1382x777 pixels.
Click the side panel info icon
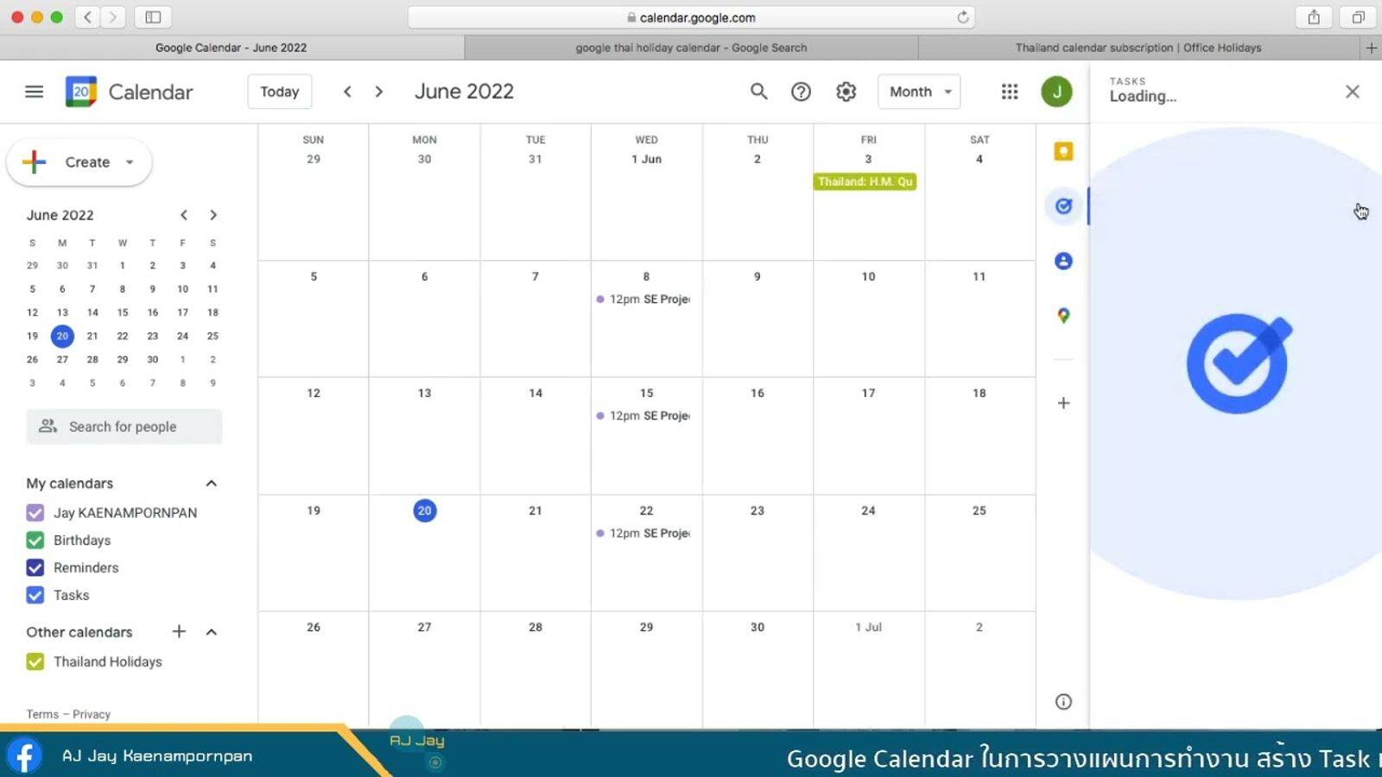coord(1063,702)
